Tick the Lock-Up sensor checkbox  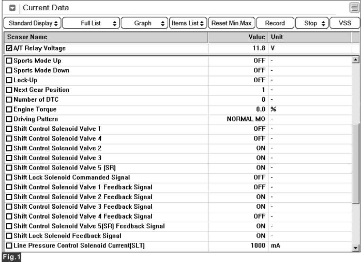pyautogui.click(x=9, y=80)
